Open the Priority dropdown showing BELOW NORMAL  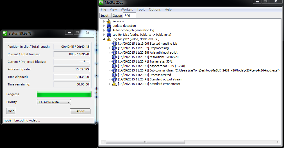pos(54,102)
